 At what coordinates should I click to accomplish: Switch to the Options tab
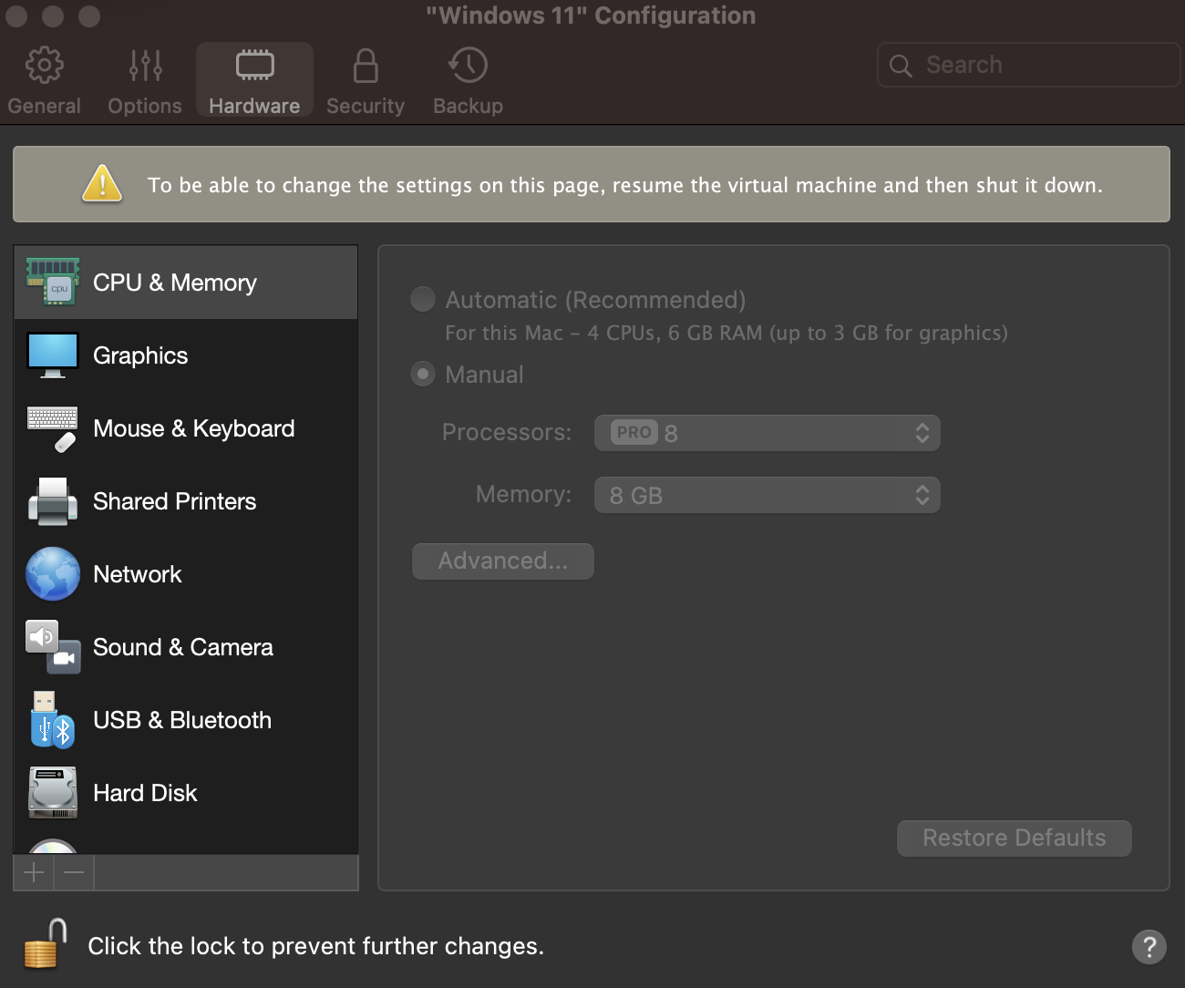145,81
